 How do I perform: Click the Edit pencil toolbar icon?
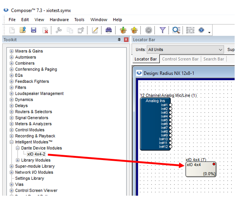[95, 30]
